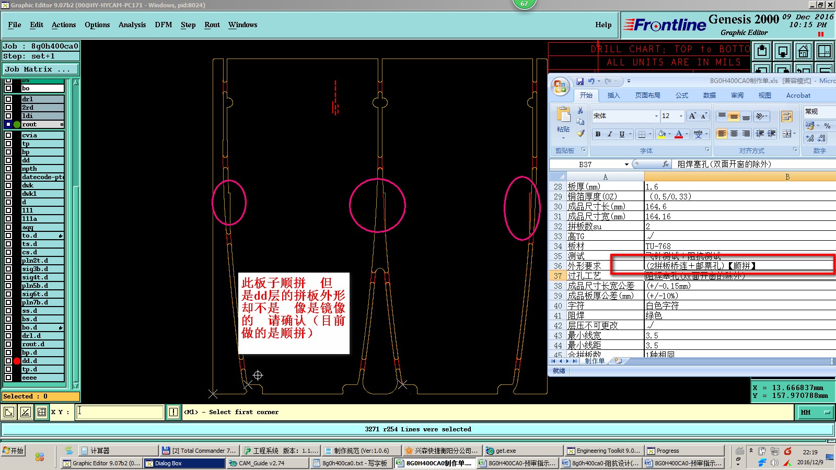Click the Italic formatting icon in Excel
Viewport: 836px width, 470px height.
click(x=610, y=134)
